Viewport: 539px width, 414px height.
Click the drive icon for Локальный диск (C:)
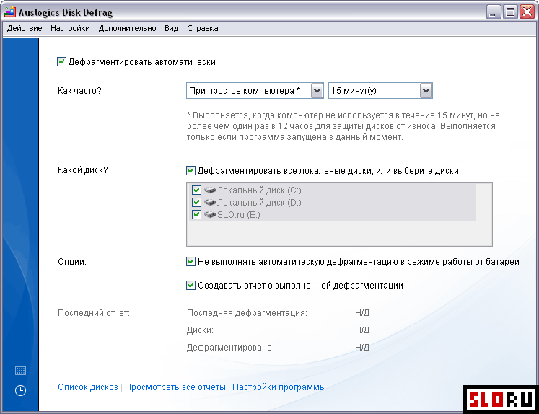point(210,190)
